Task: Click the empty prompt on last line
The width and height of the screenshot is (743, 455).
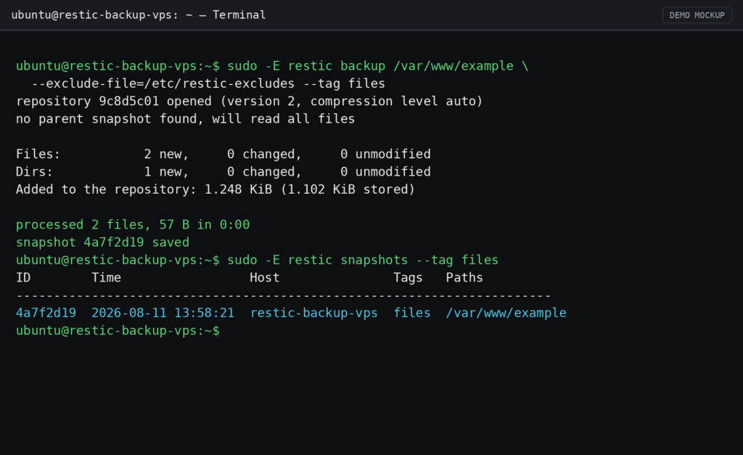Action: (118, 330)
